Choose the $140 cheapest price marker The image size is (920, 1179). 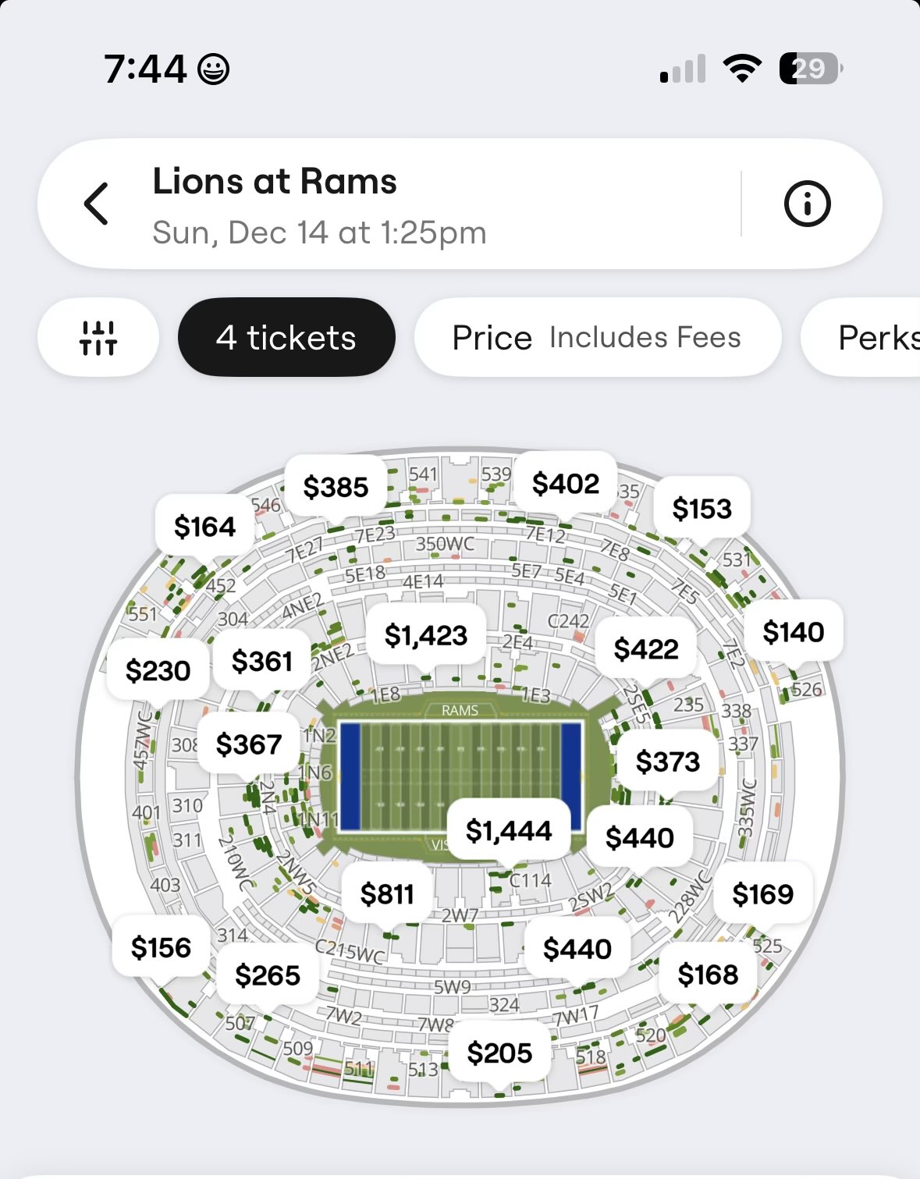coord(793,631)
